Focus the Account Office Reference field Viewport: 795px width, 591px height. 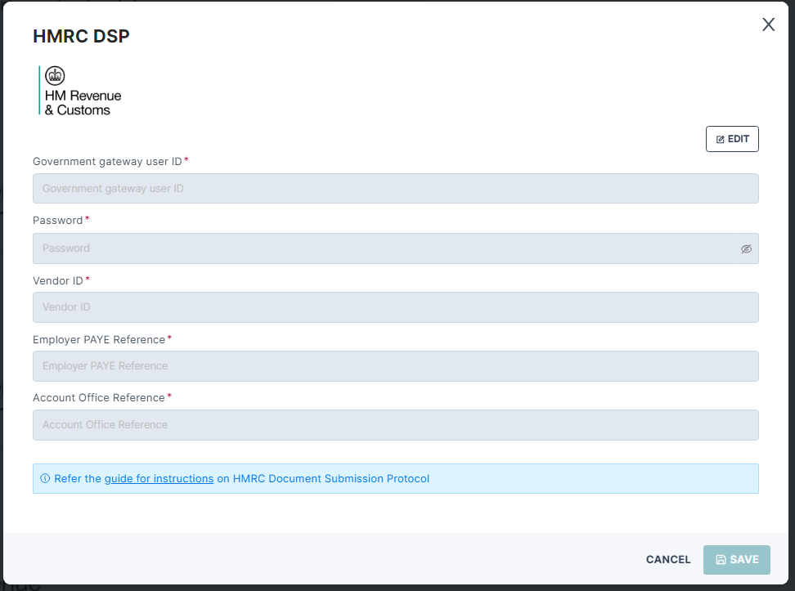tap(396, 425)
